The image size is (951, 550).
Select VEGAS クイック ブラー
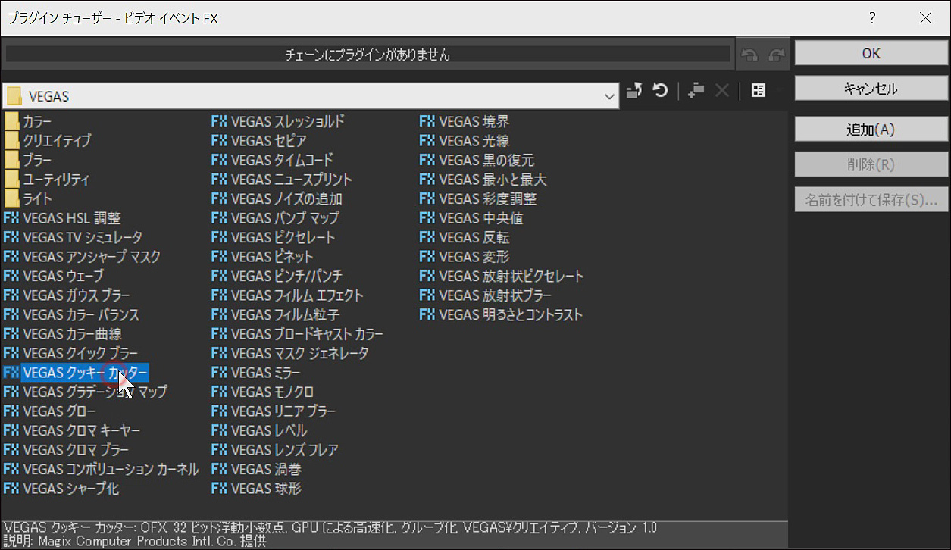click(71, 354)
